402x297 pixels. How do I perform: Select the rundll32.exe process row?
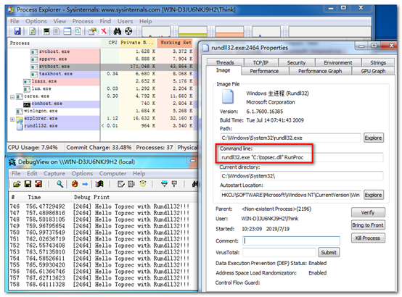click(x=102, y=126)
